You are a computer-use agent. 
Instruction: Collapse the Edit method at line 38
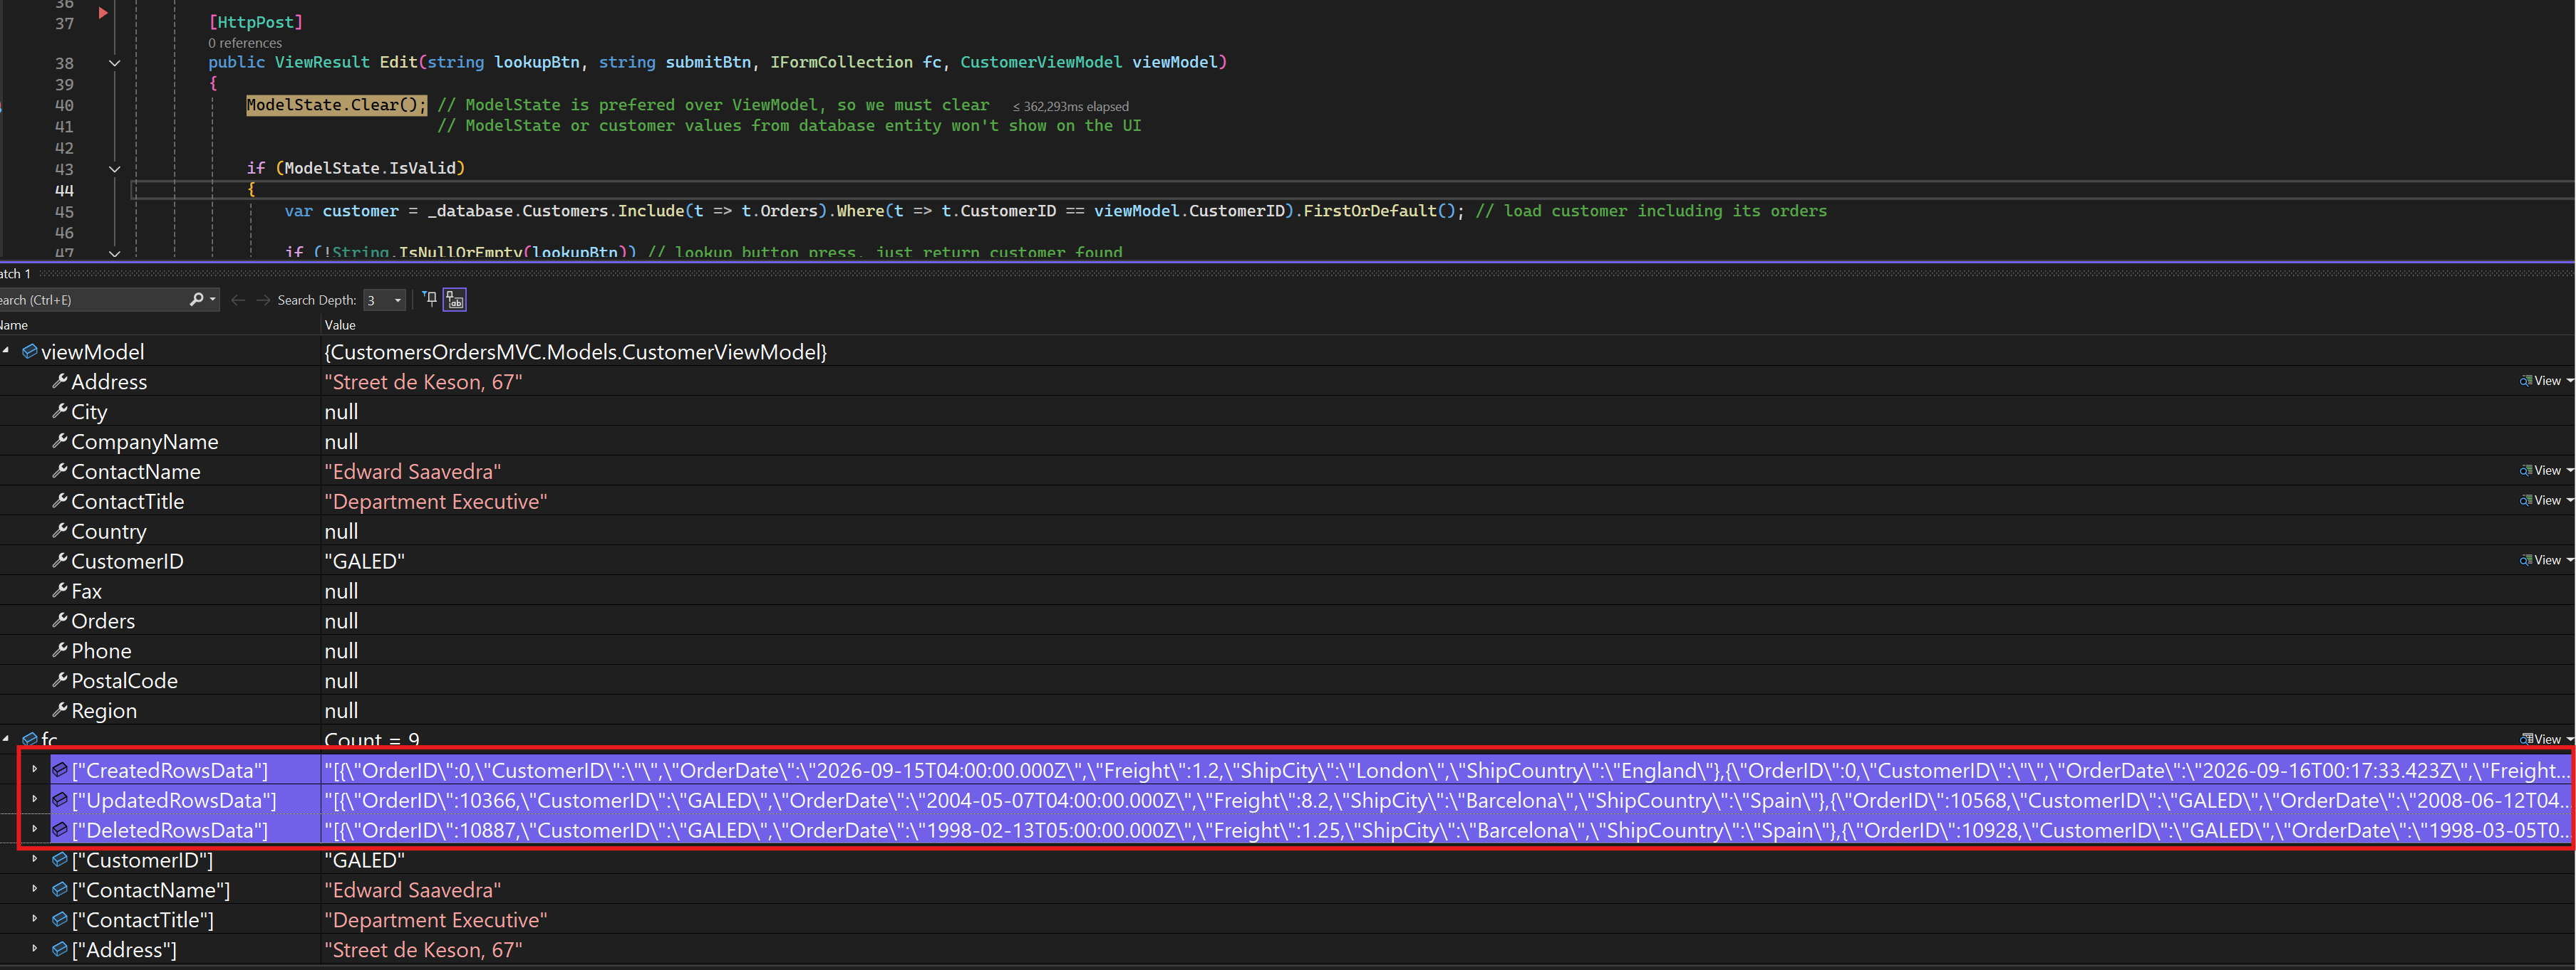coord(114,63)
